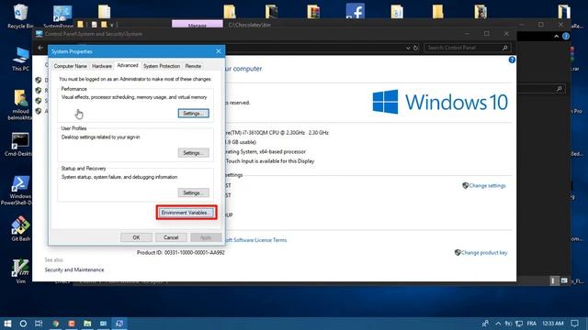Open the People icon in system tray

(485, 324)
